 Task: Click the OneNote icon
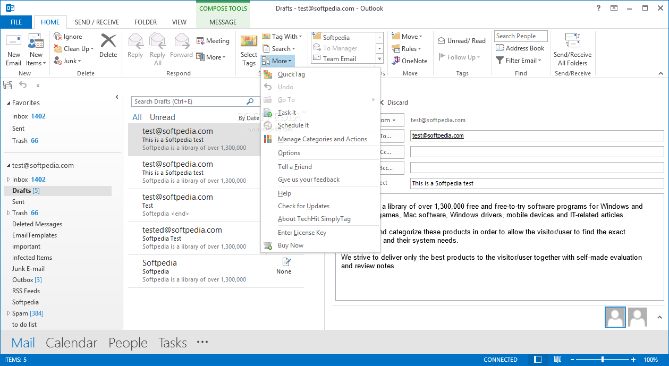click(x=396, y=61)
